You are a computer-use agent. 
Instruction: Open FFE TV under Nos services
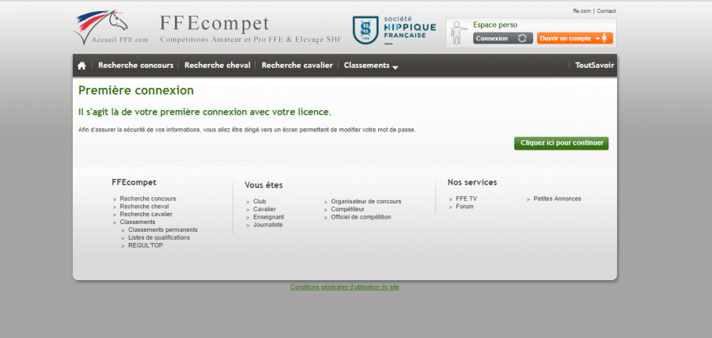(x=466, y=199)
